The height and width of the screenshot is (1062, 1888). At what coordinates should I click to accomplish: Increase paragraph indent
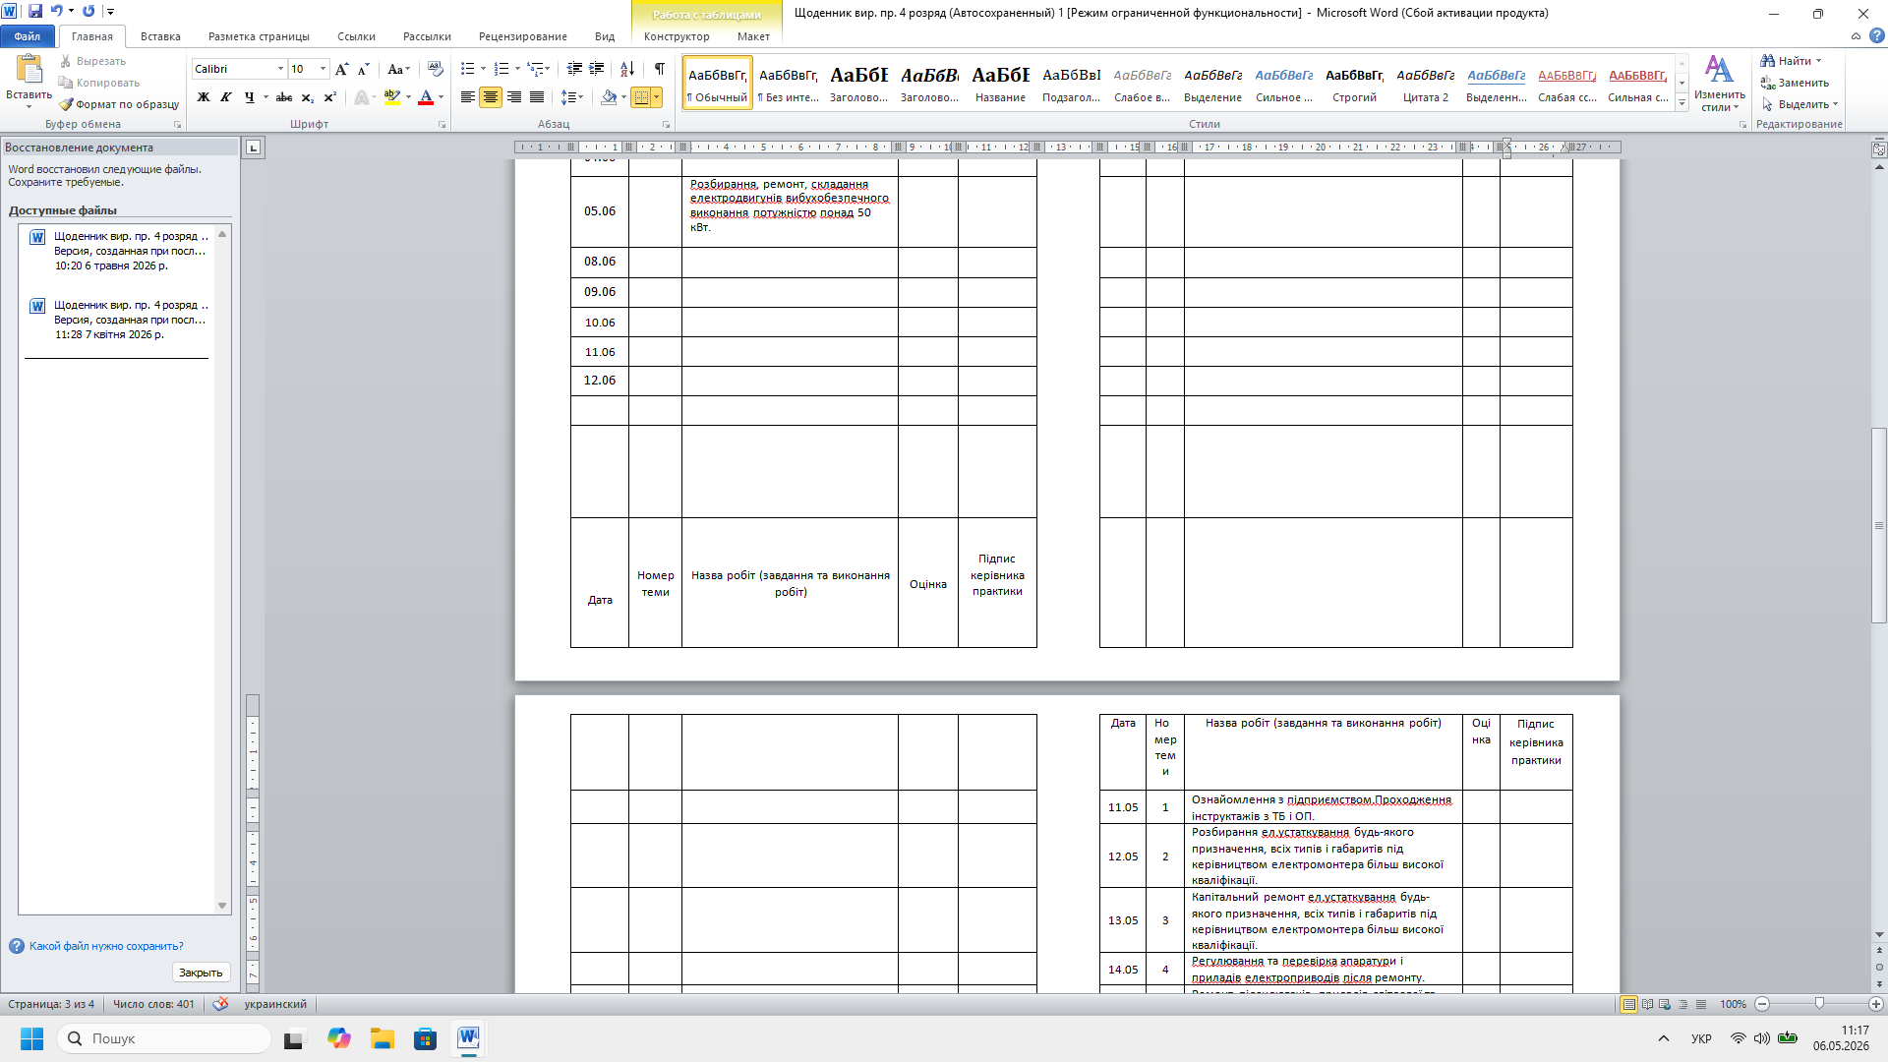597,69
